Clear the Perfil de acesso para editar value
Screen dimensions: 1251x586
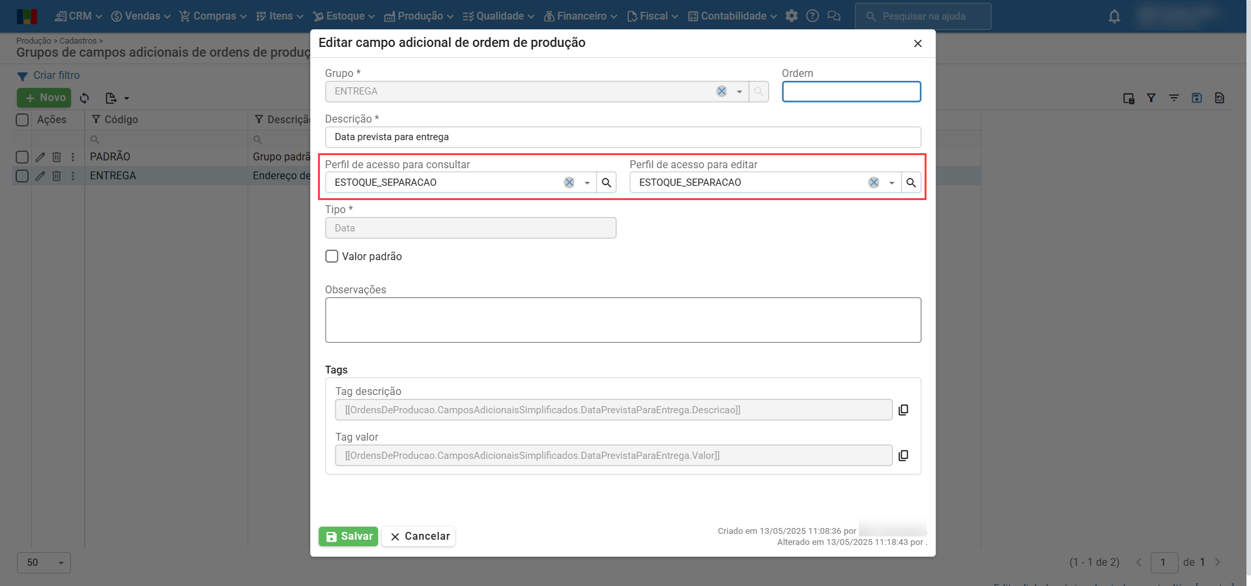(x=874, y=183)
